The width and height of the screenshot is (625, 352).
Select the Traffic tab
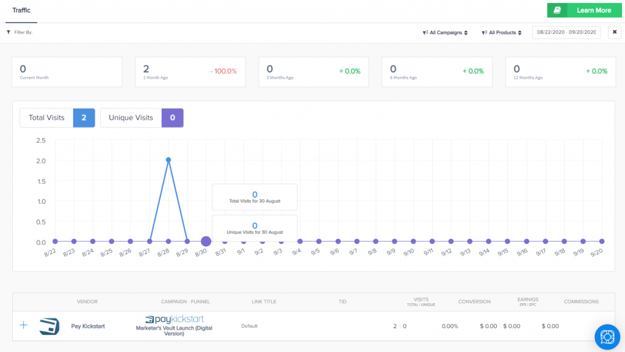click(x=22, y=10)
